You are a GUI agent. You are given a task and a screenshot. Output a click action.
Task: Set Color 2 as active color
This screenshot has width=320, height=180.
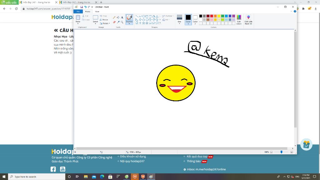195,20
